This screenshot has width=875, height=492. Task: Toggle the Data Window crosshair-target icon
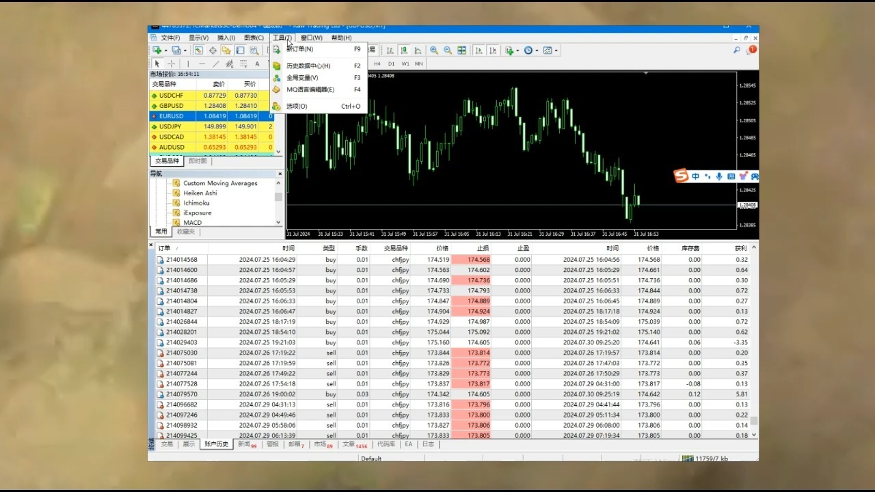point(213,50)
